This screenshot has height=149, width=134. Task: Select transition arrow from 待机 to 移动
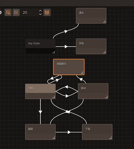click(67, 96)
